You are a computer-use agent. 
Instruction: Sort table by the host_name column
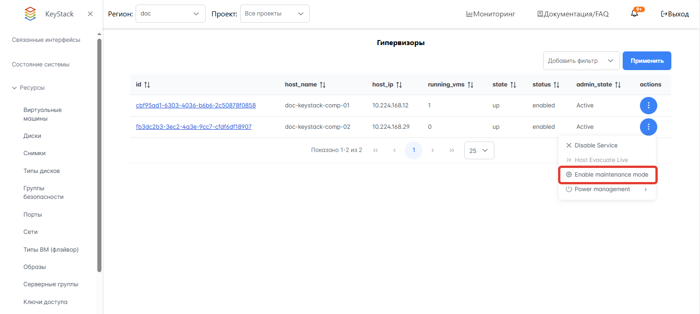click(x=322, y=85)
